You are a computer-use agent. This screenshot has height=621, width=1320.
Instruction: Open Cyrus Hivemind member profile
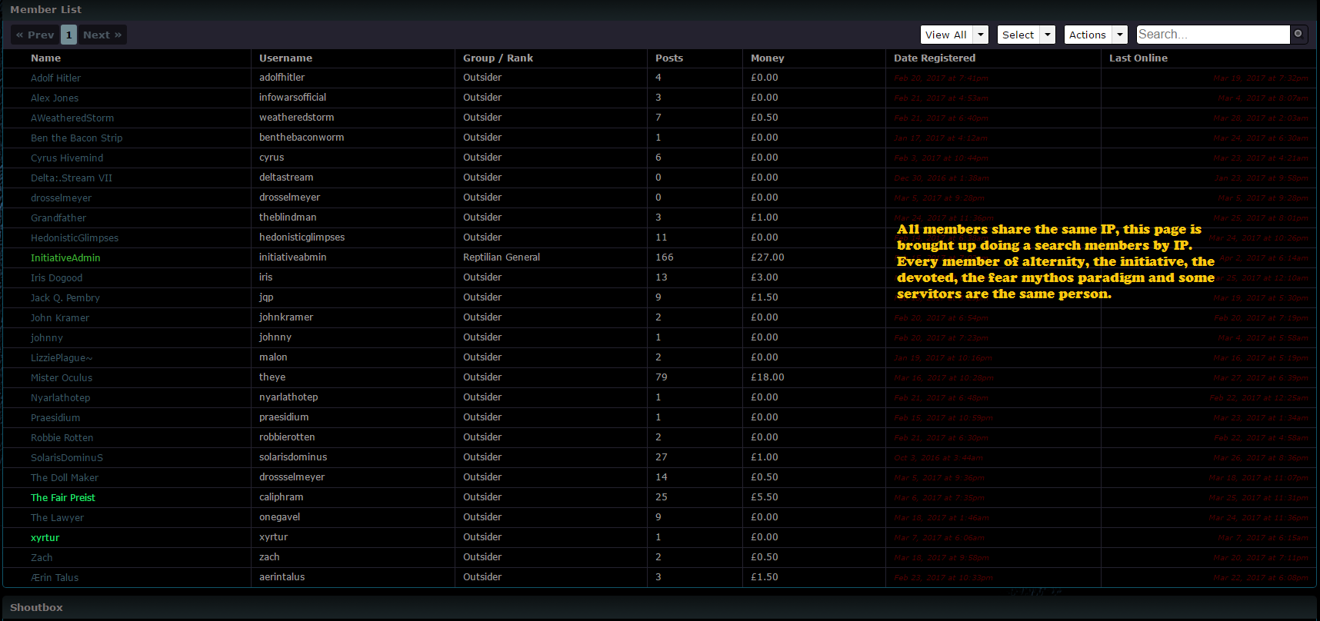tap(67, 158)
